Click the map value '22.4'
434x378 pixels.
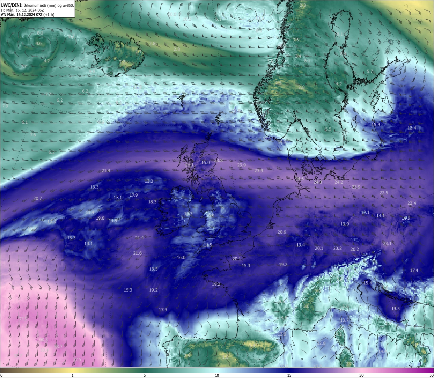[x=412, y=203]
